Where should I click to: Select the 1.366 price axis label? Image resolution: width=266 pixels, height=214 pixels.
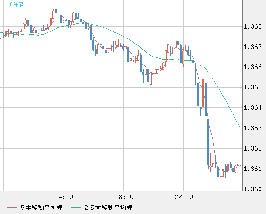point(253,67)
